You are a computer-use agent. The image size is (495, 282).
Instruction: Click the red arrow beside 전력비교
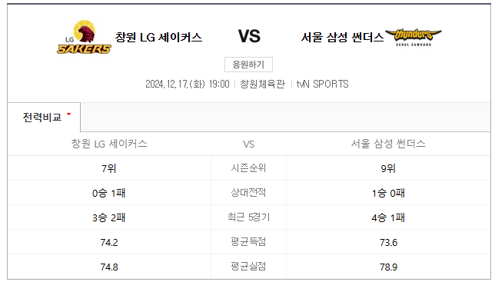click(x=69, y=114)
